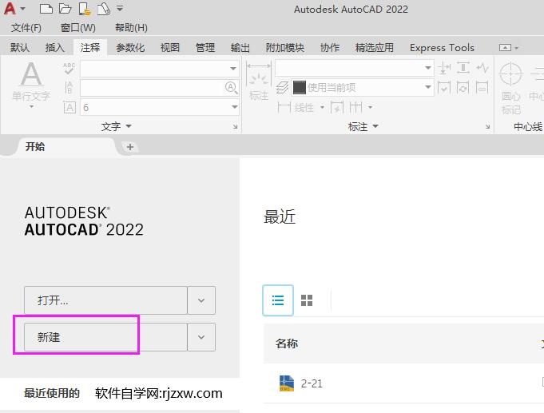Expand the quick access toolbar customize arrow
The image size is (544, 413).
(120, 8)
